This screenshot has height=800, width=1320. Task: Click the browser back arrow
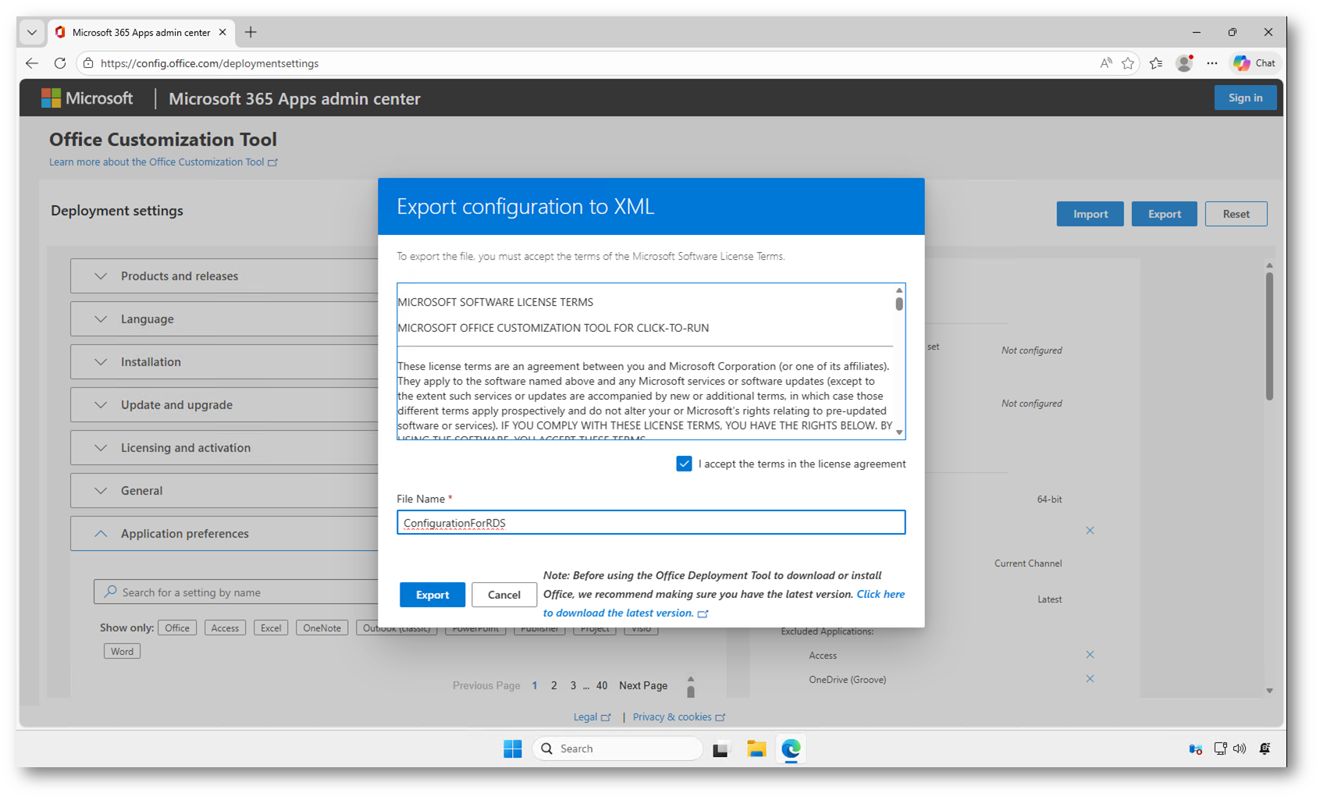pos(32,63)
